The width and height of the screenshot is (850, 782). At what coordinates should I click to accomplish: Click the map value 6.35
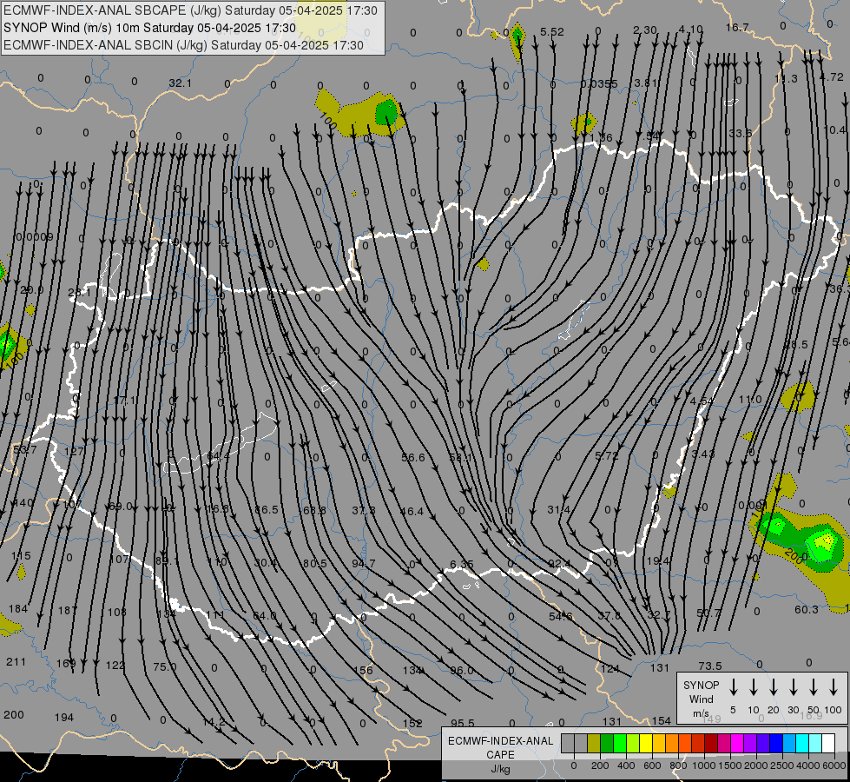tap(462, 565)
